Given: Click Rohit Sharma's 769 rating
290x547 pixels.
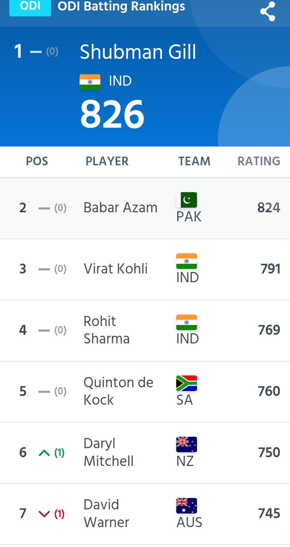Looking at the screenshot, I should tap(269, 330).
